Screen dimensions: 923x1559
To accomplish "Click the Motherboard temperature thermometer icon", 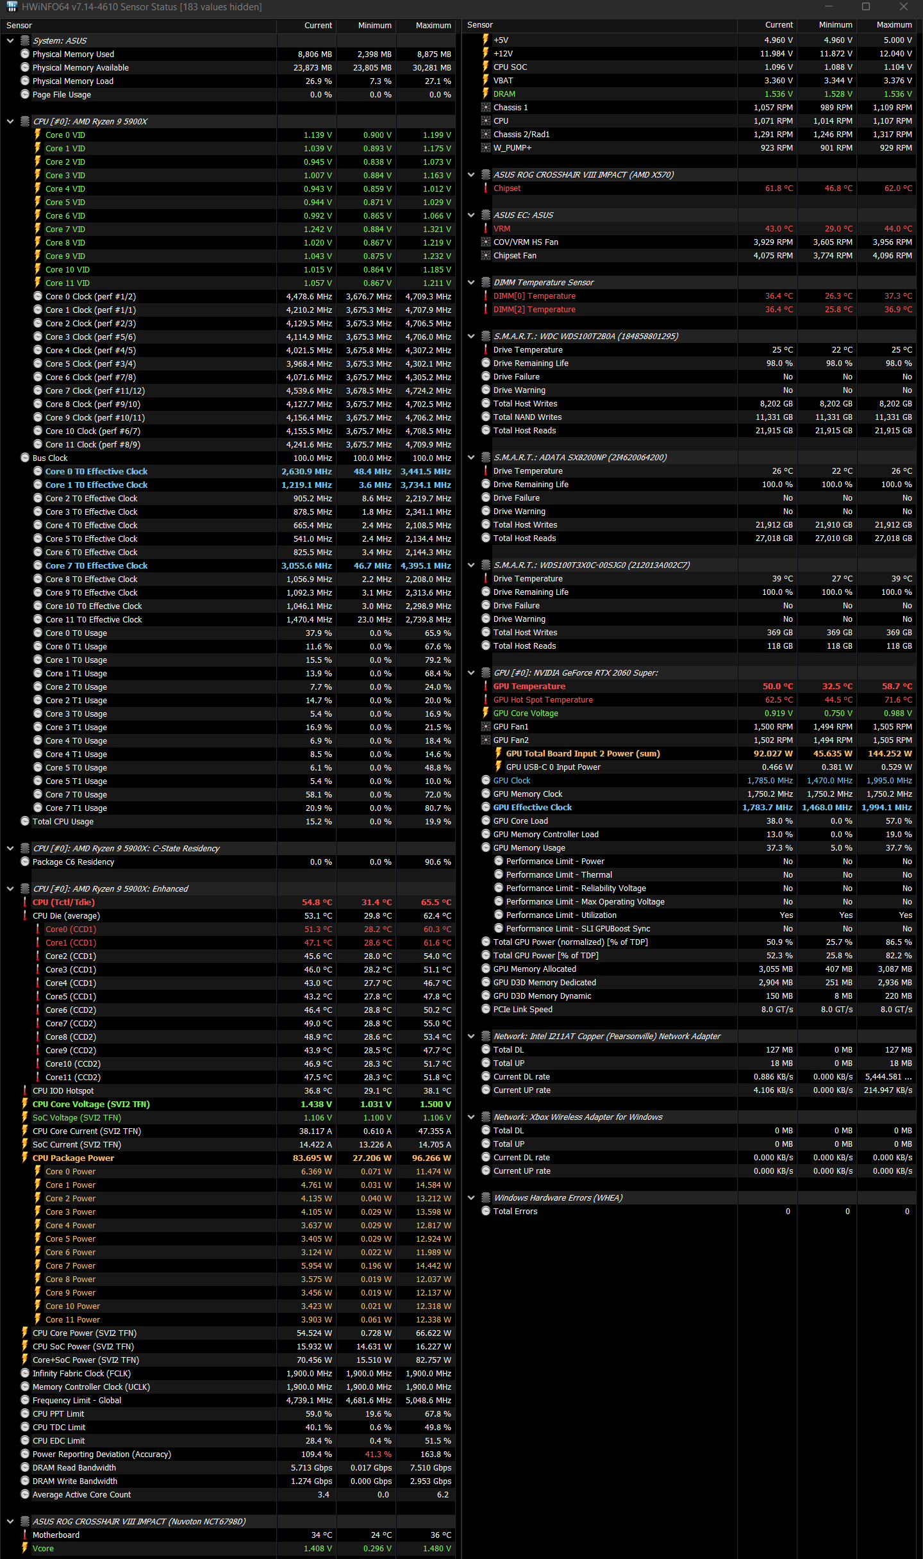I will tap(25, 1535).
